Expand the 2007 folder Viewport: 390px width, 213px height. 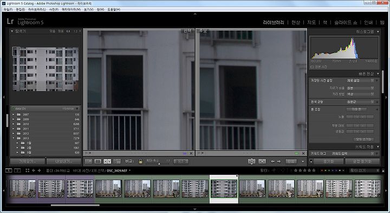coord(14,114)
